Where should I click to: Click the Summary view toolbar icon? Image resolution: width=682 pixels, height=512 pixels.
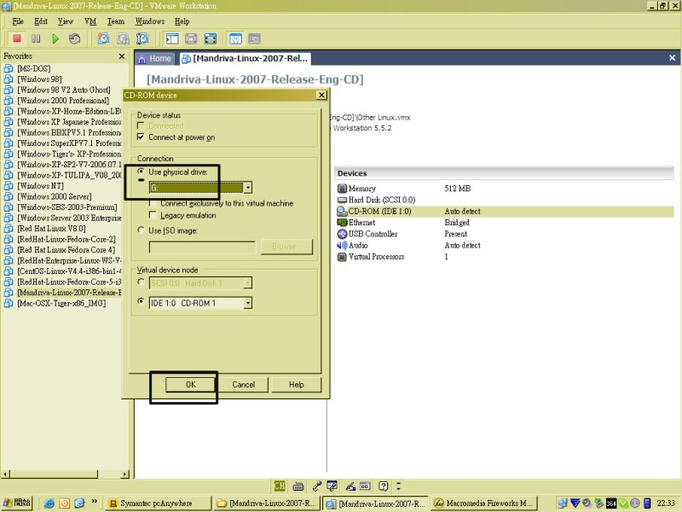pos(235,38)
